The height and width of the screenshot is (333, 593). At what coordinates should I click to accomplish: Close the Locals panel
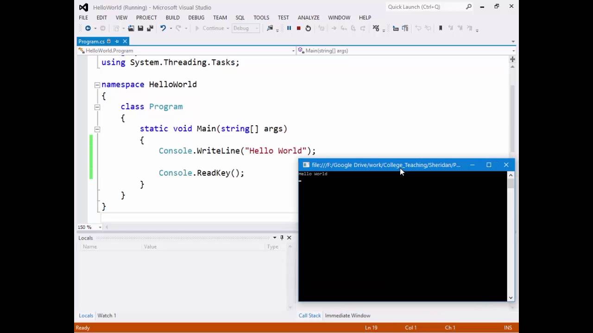[x=289, y=238]
